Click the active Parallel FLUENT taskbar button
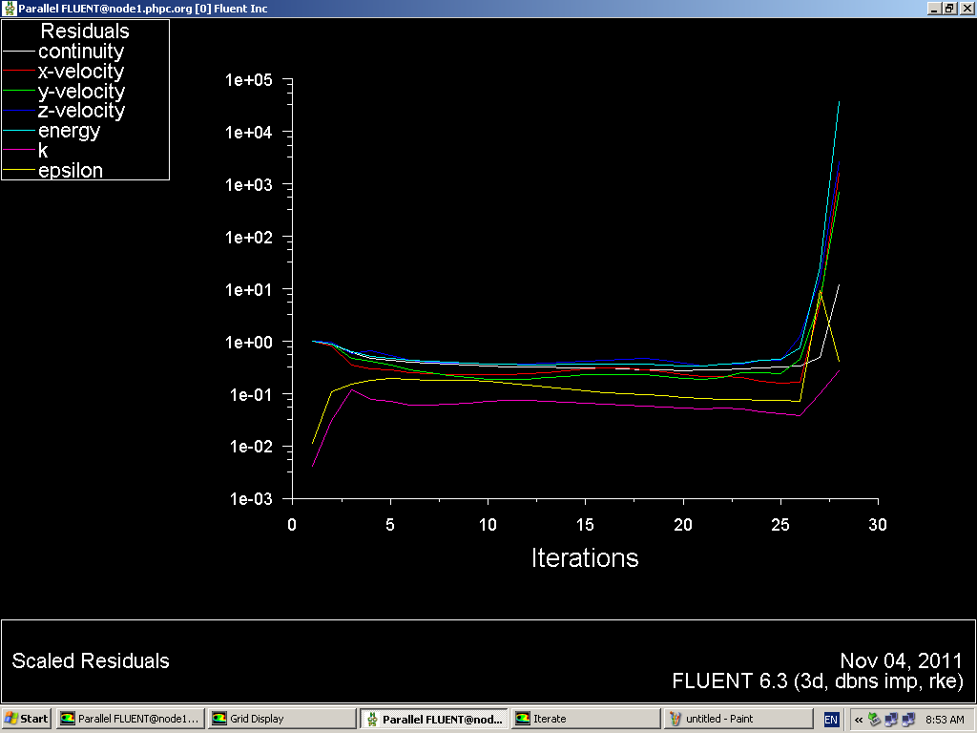Image resolution: width=977 pixels, height=733 pixels. pos(432,719)
